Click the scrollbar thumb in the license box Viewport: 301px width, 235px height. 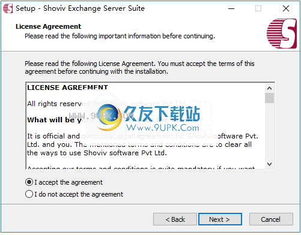(x=269, y=98)
